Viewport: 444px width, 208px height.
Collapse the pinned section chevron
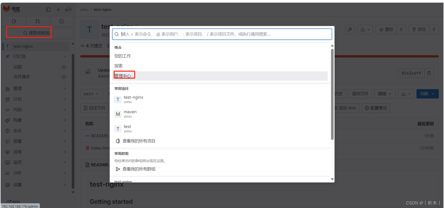(65, 56)
